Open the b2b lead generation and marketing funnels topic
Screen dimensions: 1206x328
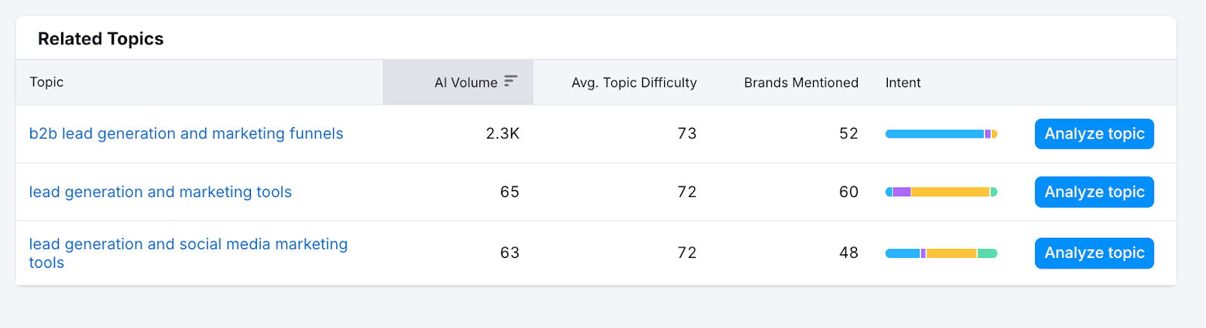point(186,134)
